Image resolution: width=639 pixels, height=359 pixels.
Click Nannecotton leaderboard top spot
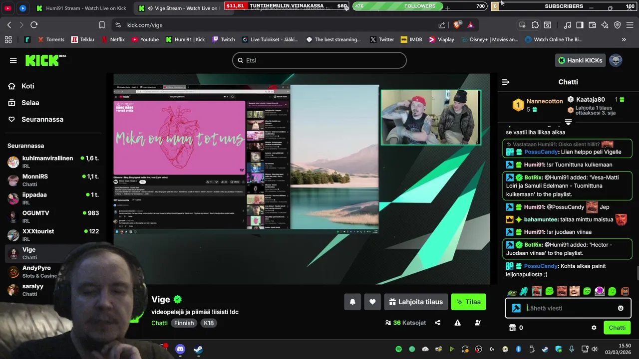coord(538,105)
